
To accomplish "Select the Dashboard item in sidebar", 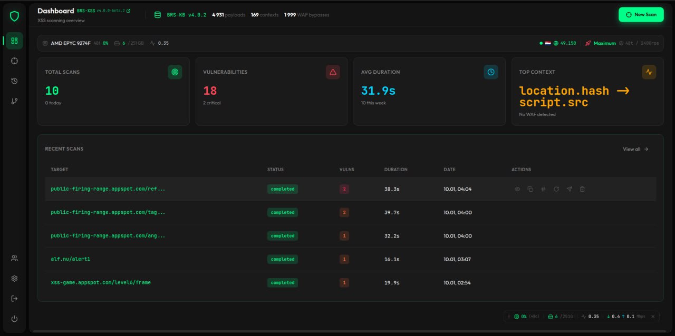I will point(14,41).
